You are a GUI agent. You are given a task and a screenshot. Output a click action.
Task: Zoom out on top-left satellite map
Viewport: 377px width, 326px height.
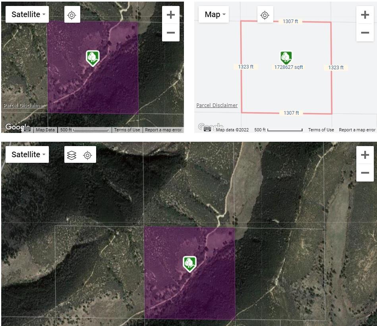tap(171, 33)
